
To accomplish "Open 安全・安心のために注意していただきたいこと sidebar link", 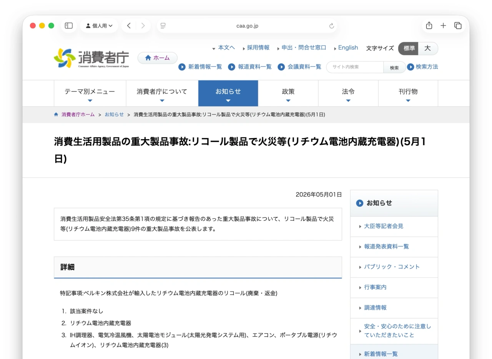I will tap(397, 331).
